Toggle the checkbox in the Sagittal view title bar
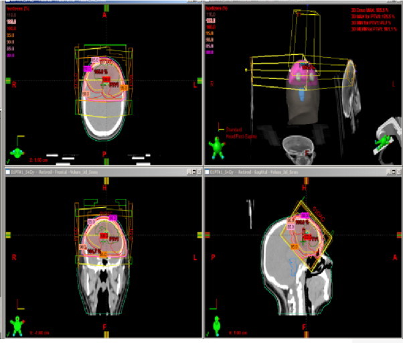403x343 pixels. (x=208, y=173)
